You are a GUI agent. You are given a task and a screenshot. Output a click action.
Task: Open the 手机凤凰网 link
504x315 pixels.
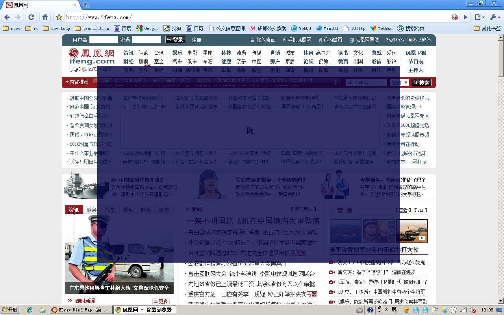pyautogui.click(x=297, y=40)
